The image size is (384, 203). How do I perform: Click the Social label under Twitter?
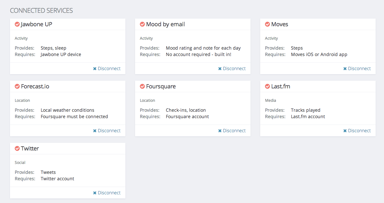point(20,162)
